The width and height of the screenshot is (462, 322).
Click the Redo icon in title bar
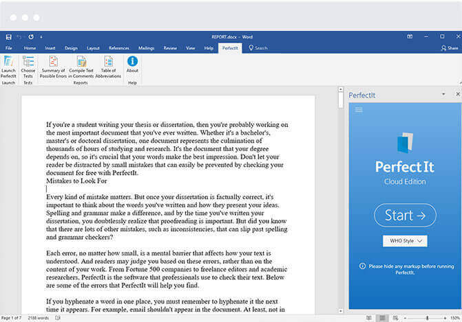click(x=31, y=36)
